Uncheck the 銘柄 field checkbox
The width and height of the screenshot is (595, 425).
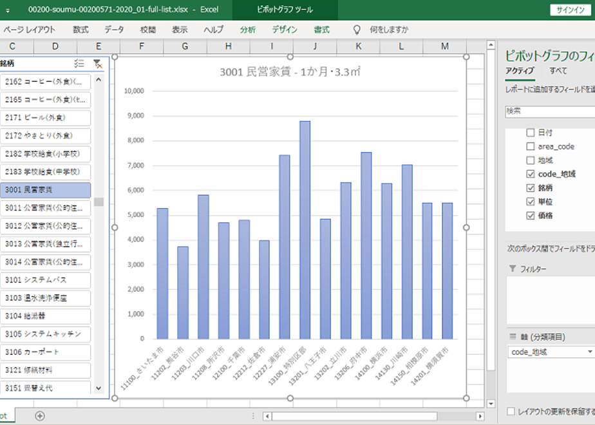tap(531, 188)
